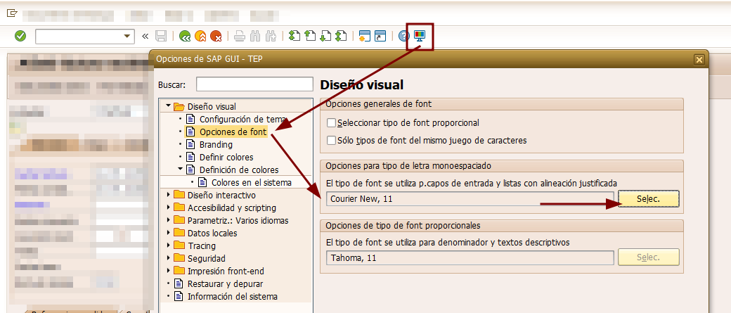Click the Find binoculars icon
The width and height of the screenshot is (731, 313).
[255, 36]
